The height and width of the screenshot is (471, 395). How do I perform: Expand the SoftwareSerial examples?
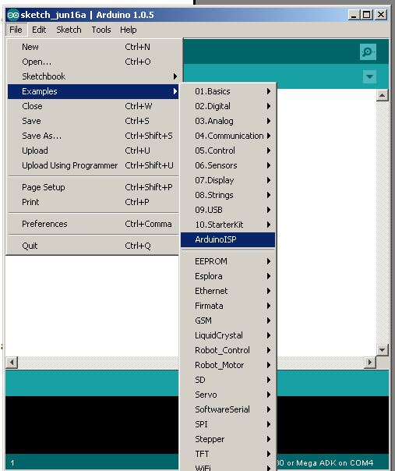pyautogui.click(x=227, y=409)
